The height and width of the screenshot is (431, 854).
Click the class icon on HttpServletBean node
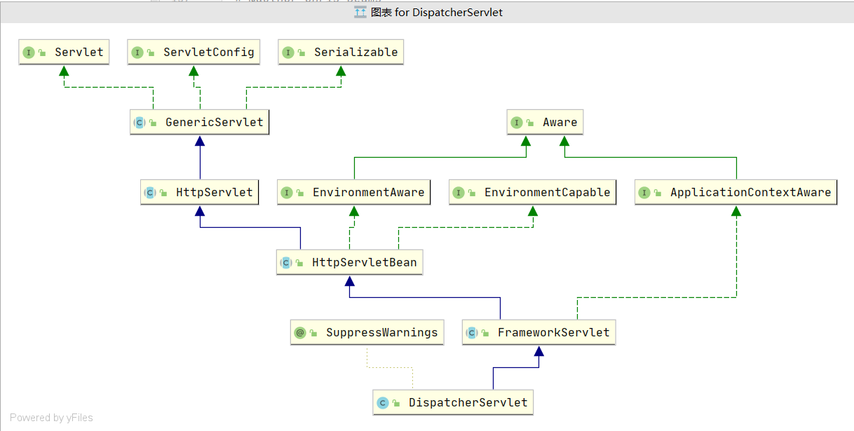pyautogui.click(x=286, y=261)
